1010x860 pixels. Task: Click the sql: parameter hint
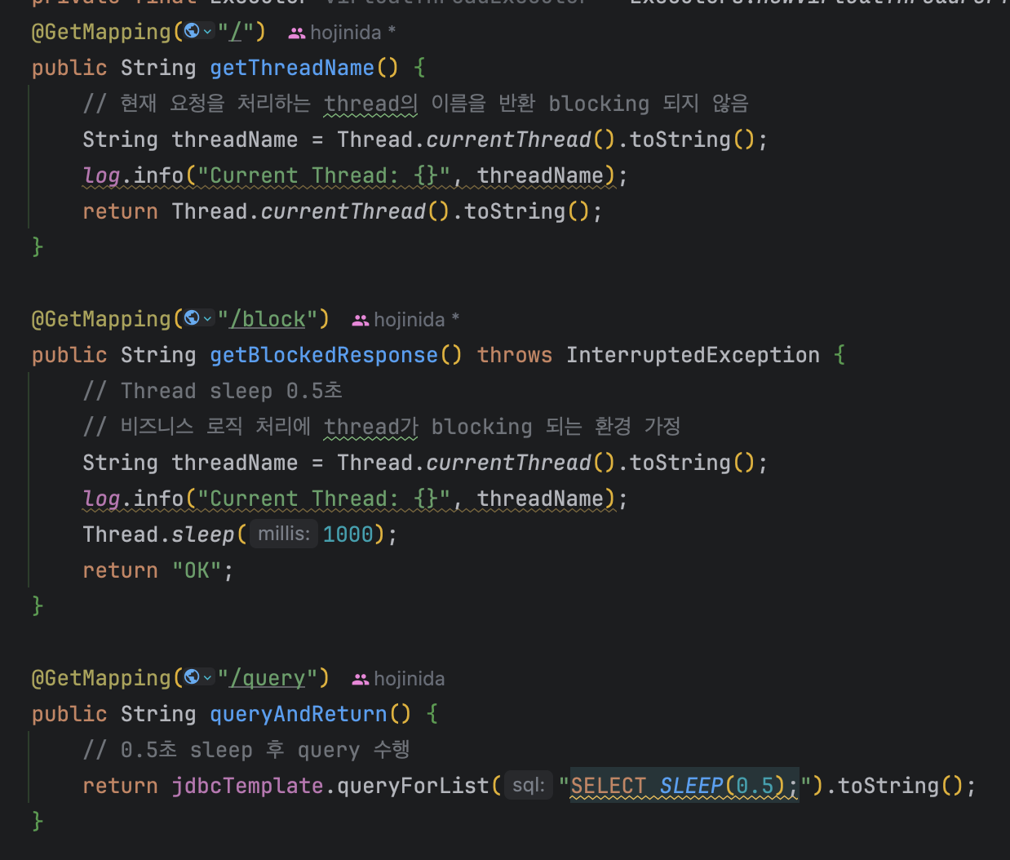(529, 786)
